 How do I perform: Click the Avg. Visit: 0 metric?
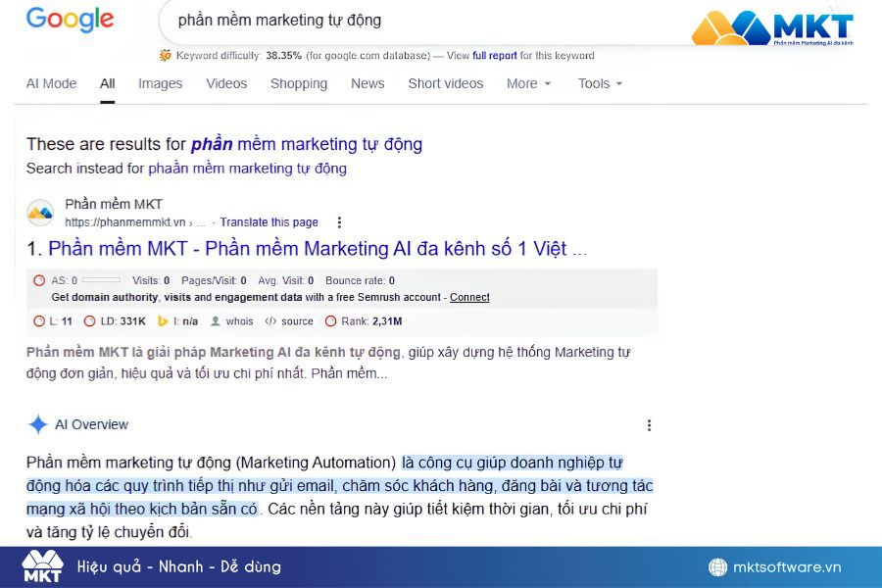286,280
